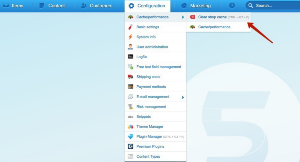This screenshot has height=162, width=300.
Task: Open Content Types
Action: (155, 156)
